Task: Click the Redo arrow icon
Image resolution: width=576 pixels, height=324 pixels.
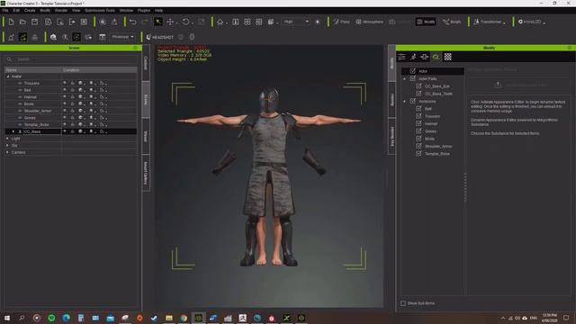Action: click(x=145, y=22)
